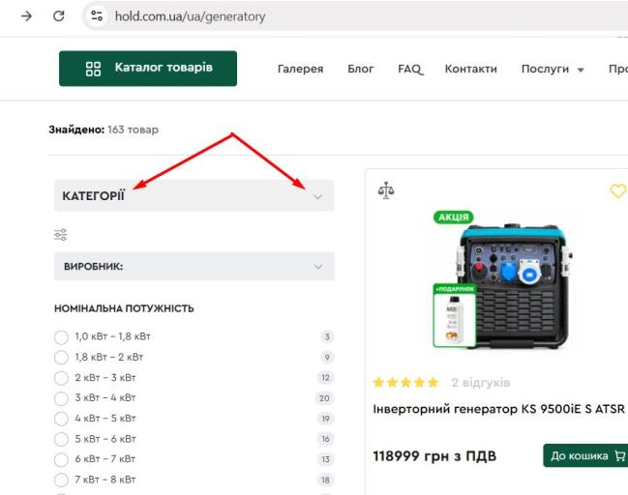Viewport: 628px width, 495px height.
Task: Open the ВИРОБНИК dropdown
Action: [194, 267]
